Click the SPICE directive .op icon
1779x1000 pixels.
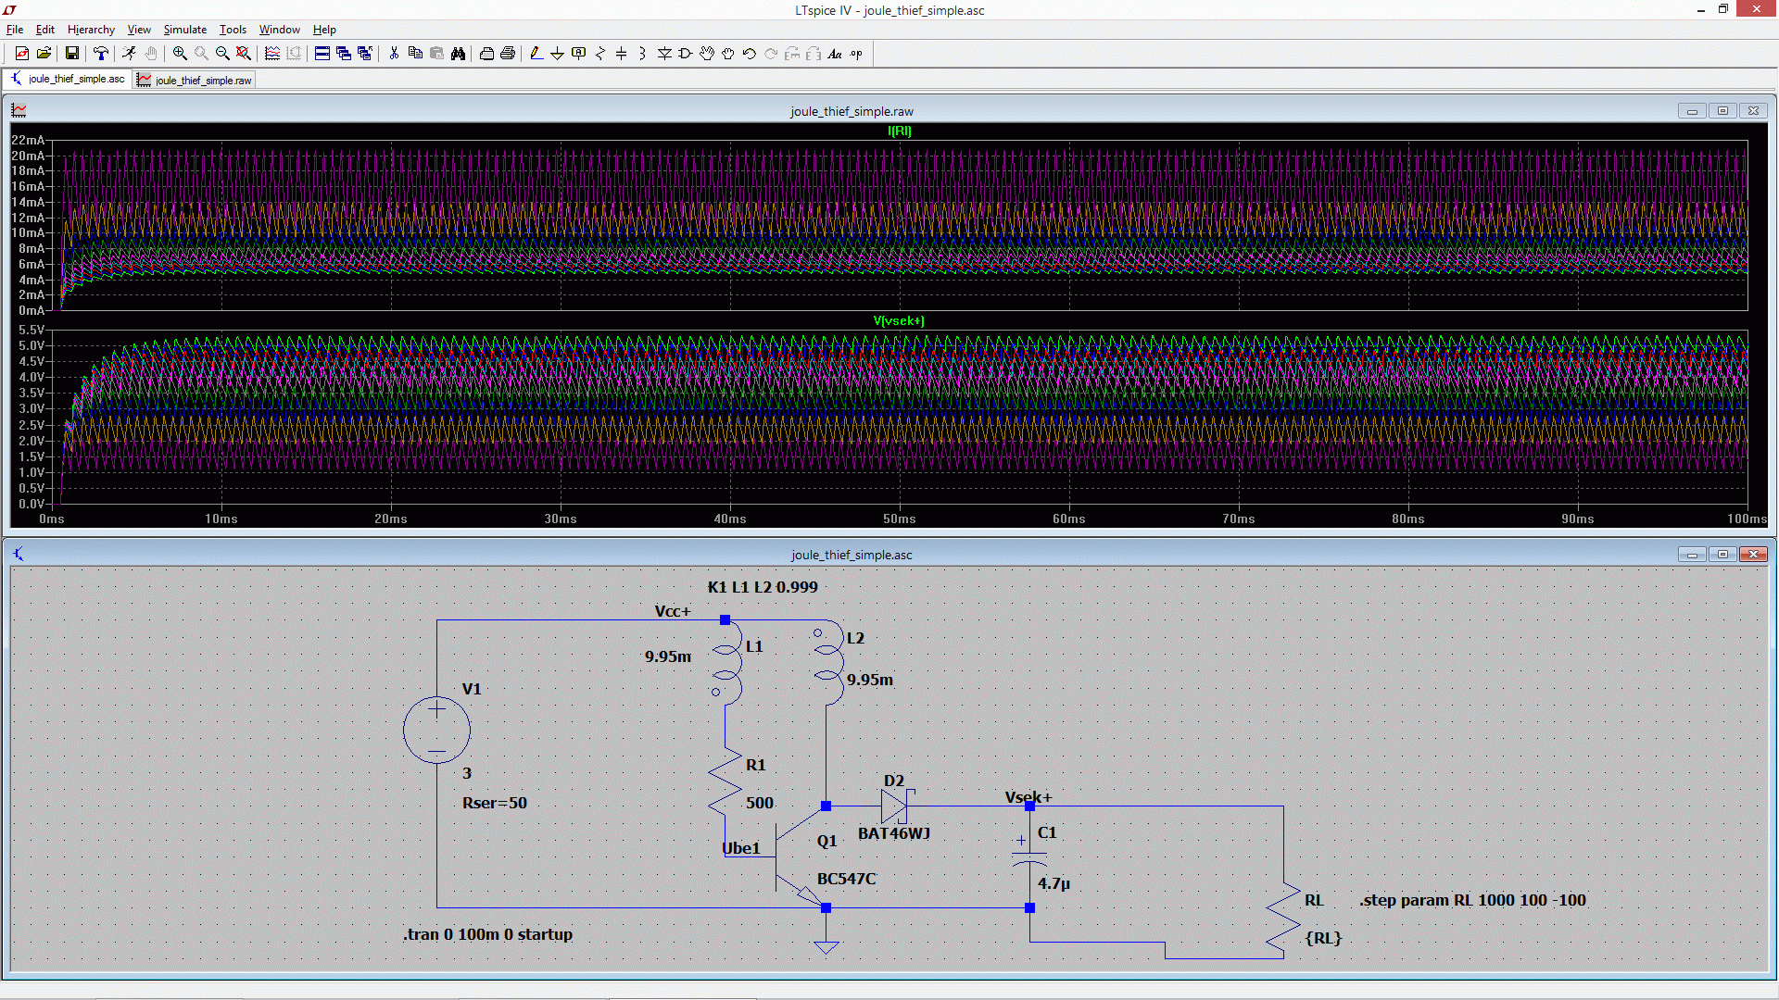click(x=856, y=54)
